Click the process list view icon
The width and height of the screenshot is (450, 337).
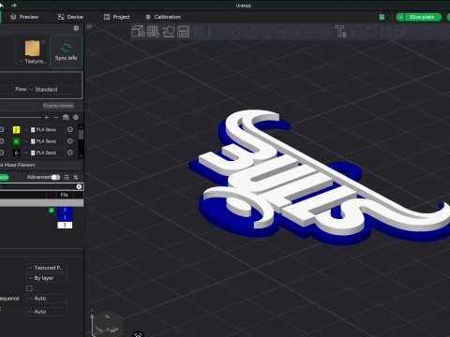click(x=67, y=177)
